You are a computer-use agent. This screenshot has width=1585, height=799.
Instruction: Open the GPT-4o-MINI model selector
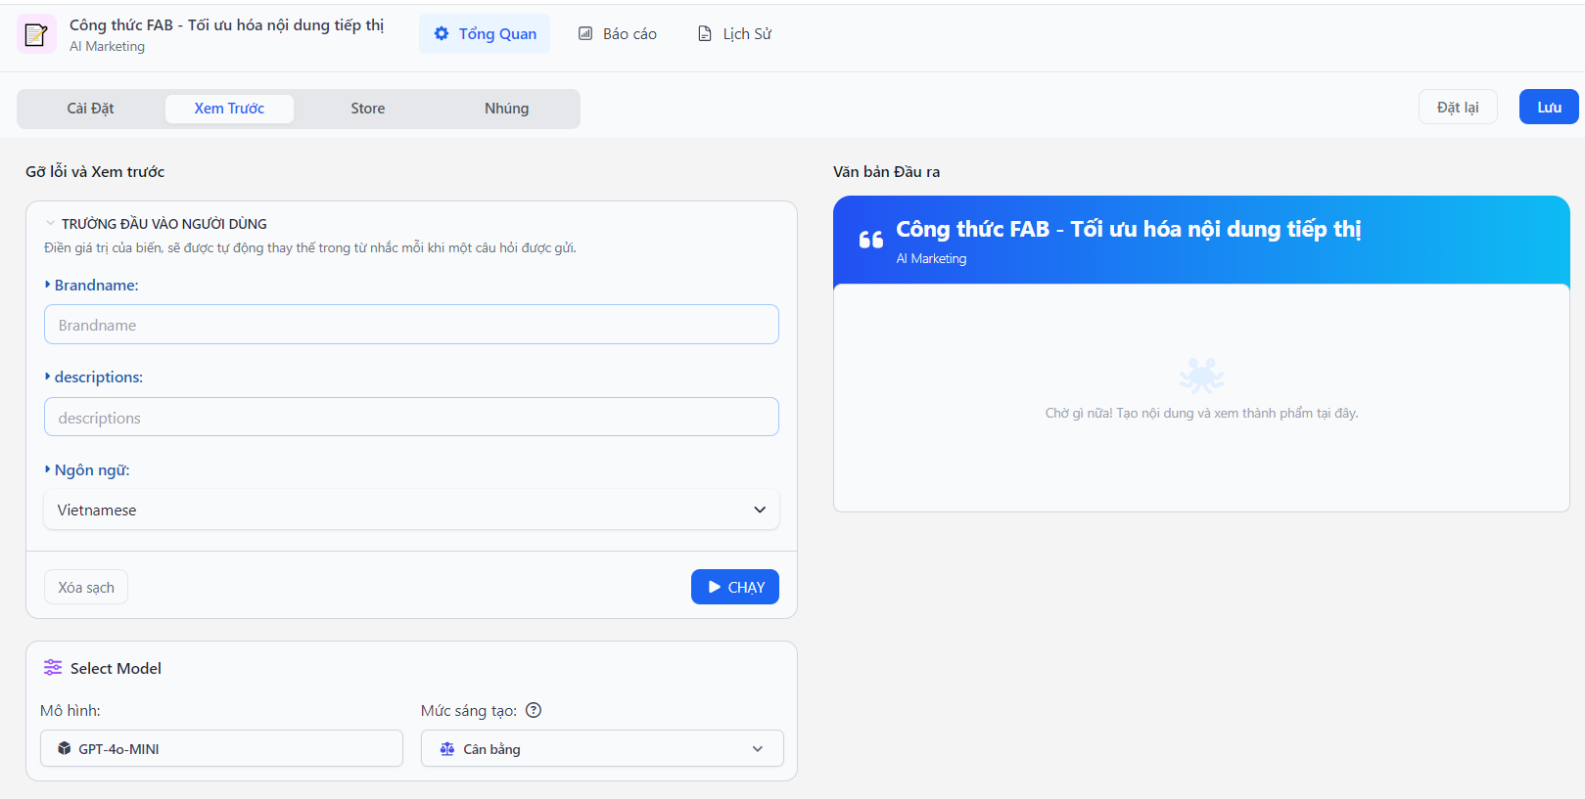click(x=221, y=749)
